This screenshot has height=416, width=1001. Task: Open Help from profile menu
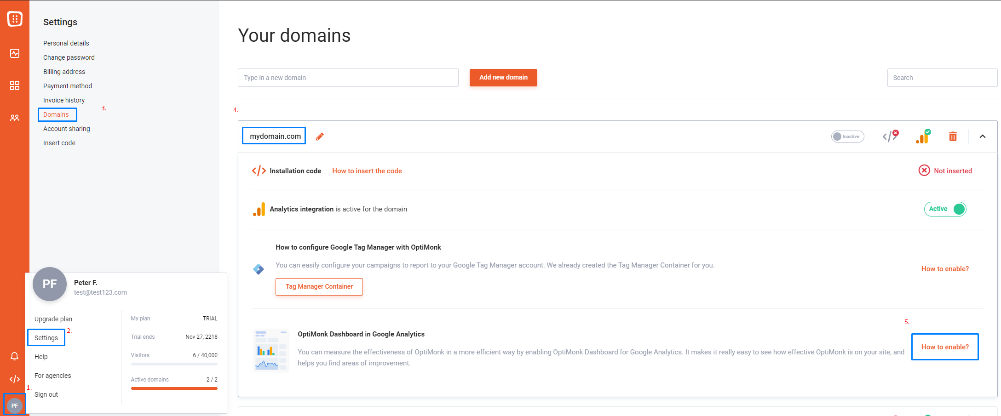tap(41, 357)
